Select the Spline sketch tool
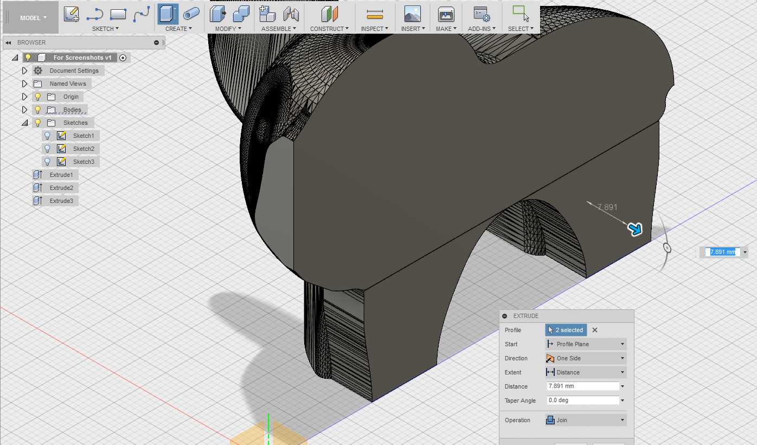 (x=142, y=14)
